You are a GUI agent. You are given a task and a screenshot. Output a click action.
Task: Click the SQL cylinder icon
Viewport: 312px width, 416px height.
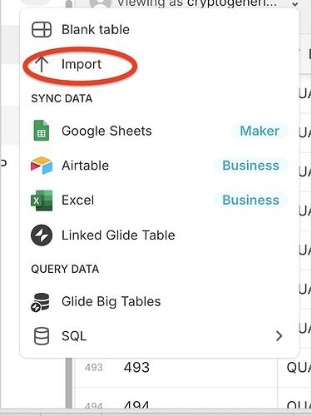pyautogui.click(x=42, y=336)
